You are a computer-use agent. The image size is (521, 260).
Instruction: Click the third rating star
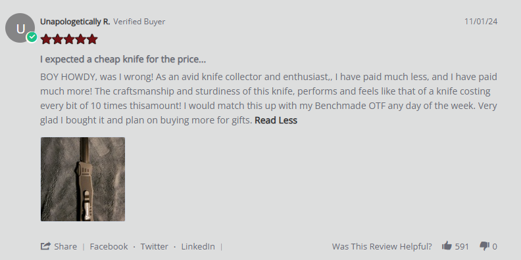(69, 39)
